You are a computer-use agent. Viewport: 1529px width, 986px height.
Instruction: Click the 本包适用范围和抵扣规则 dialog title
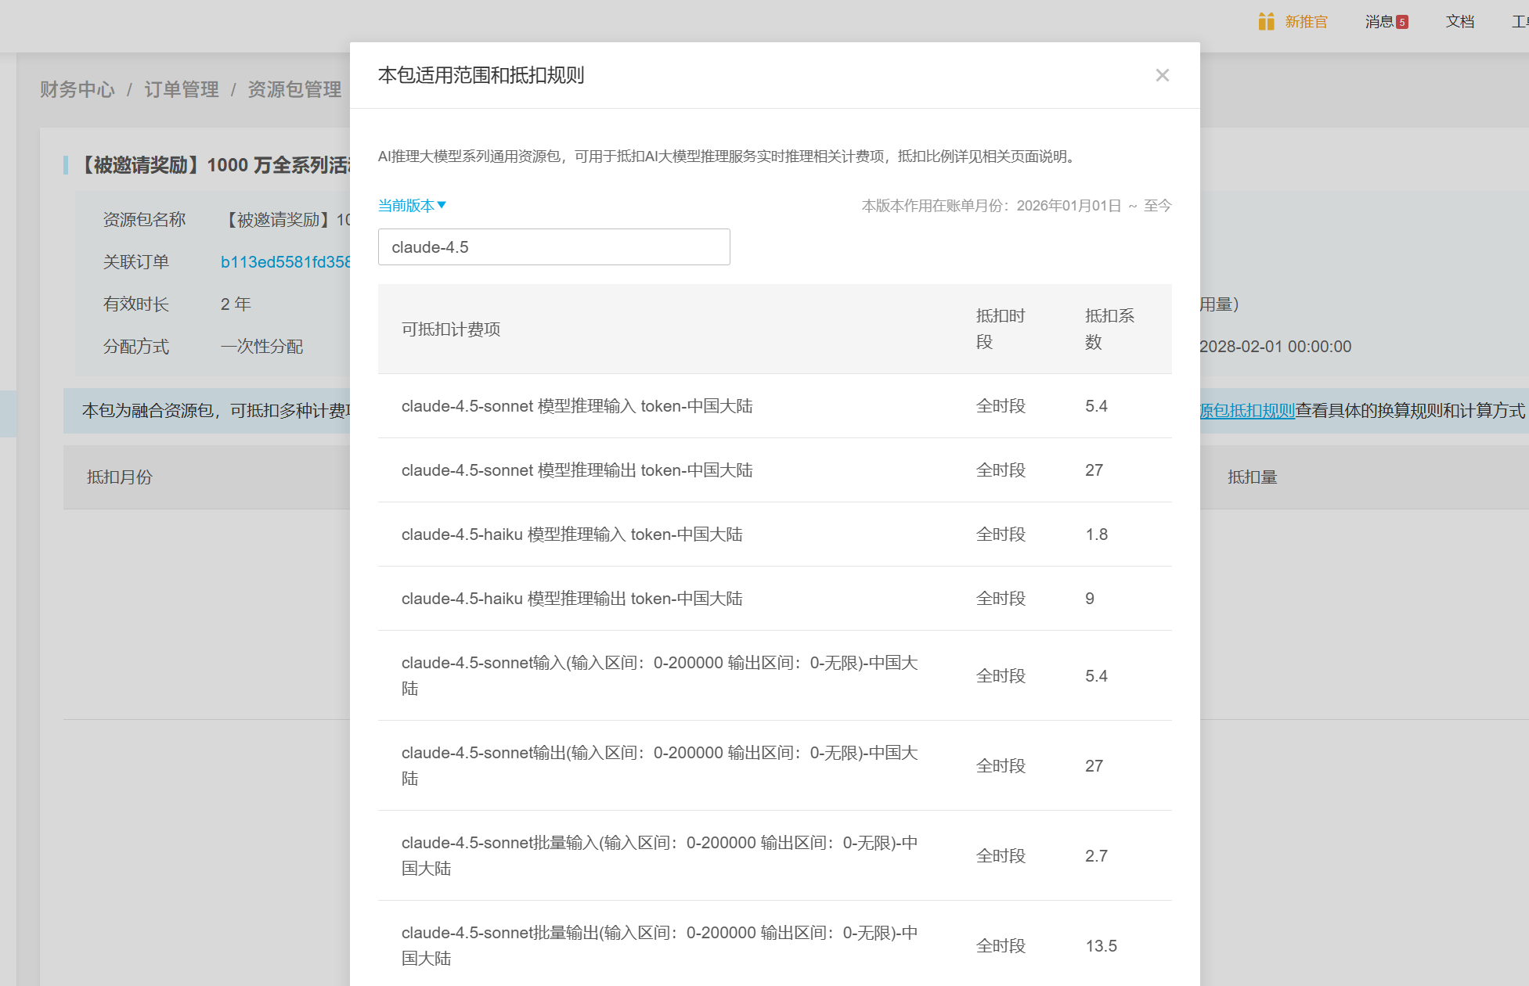pos(481,75)
